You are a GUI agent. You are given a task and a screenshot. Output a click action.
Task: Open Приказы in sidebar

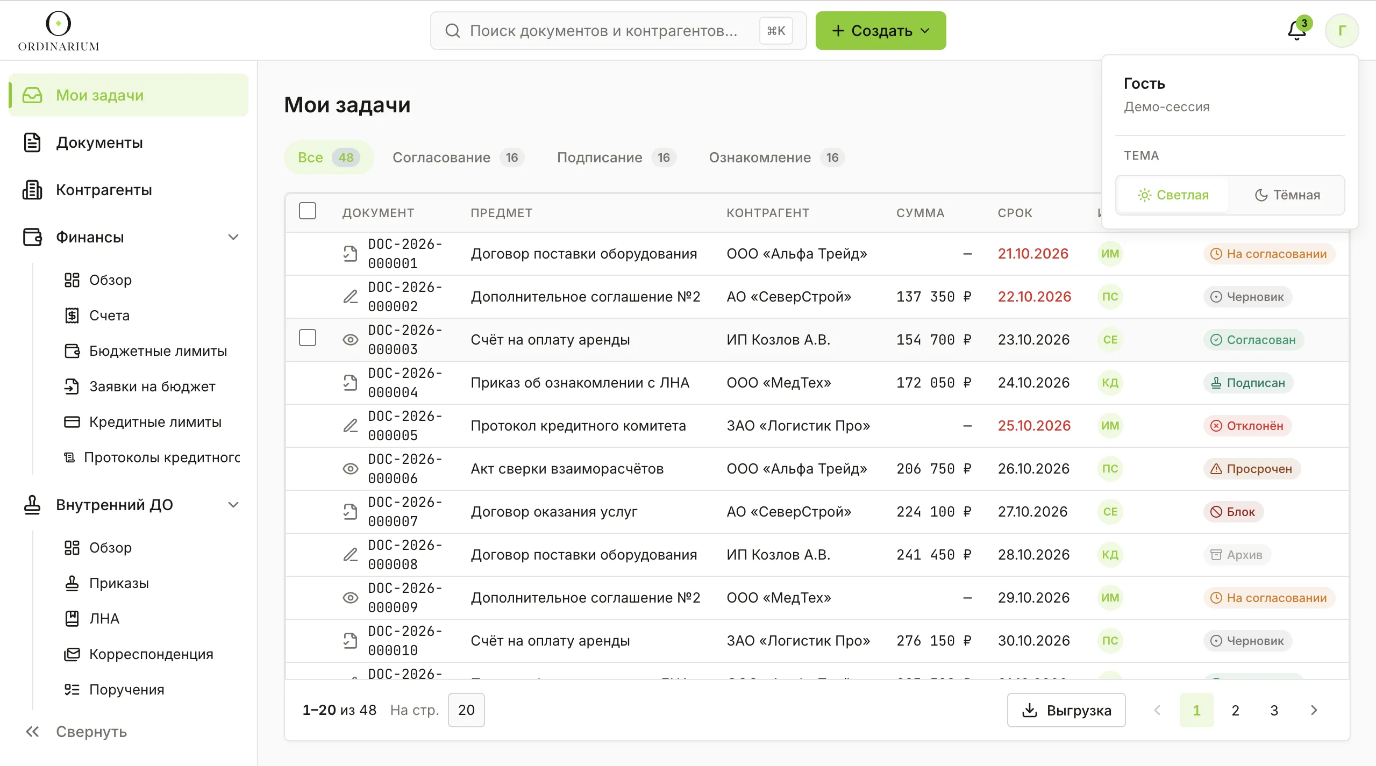(x=106, y=583)
